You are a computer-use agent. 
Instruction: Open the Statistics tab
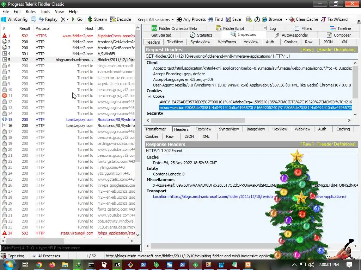pyautogui.click(x=201, y=35)
